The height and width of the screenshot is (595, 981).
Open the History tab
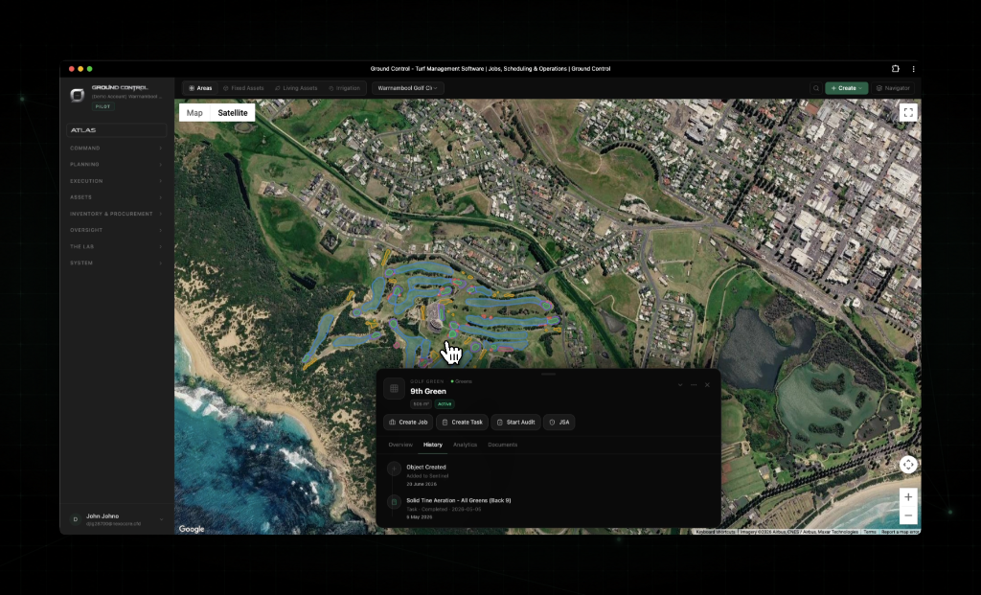click(x=433, y=445)
